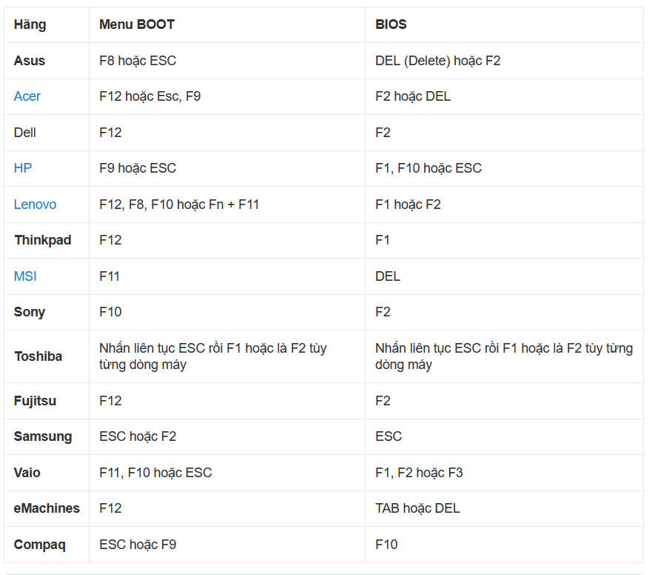
Task: Open the Acer link
Action: 27,96
